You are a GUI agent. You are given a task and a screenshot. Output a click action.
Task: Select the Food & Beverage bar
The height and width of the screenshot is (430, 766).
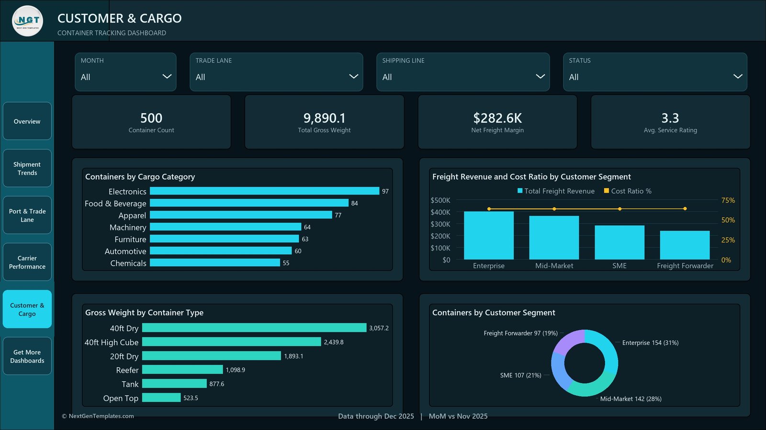tap(249, 203)
